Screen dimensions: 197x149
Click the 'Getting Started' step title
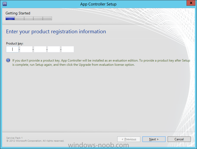pyautogui.click(x=18, y=13)
